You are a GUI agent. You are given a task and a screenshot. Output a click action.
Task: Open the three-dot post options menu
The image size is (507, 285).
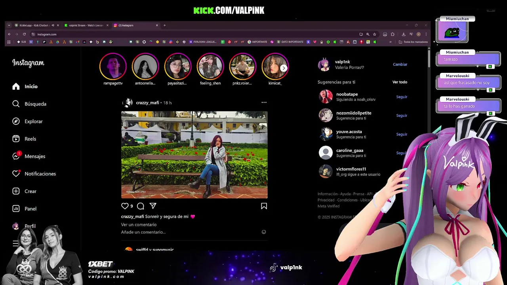pos(264,103)
